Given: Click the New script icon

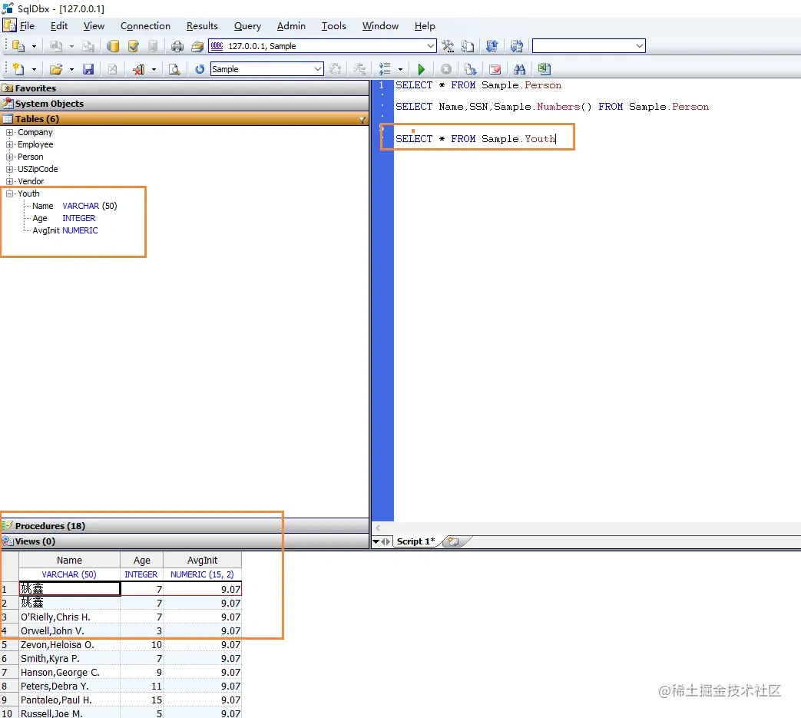Looking at the screenshot, I should click(x=19, y=69).
